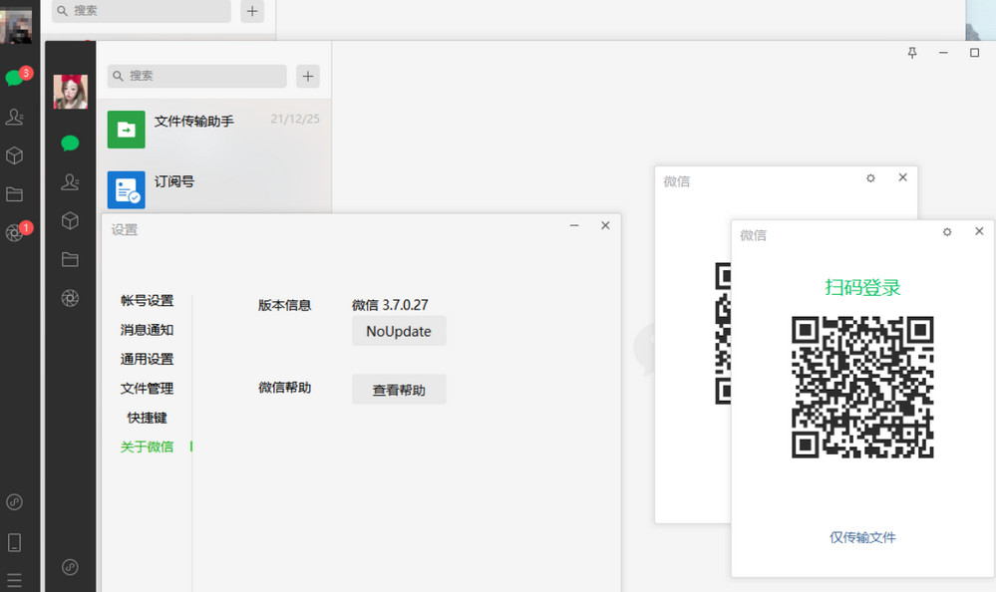Open Mini Programs icon in back window sidebar
The height and width of the screenshot is (592, 996).
pos(15,502)
